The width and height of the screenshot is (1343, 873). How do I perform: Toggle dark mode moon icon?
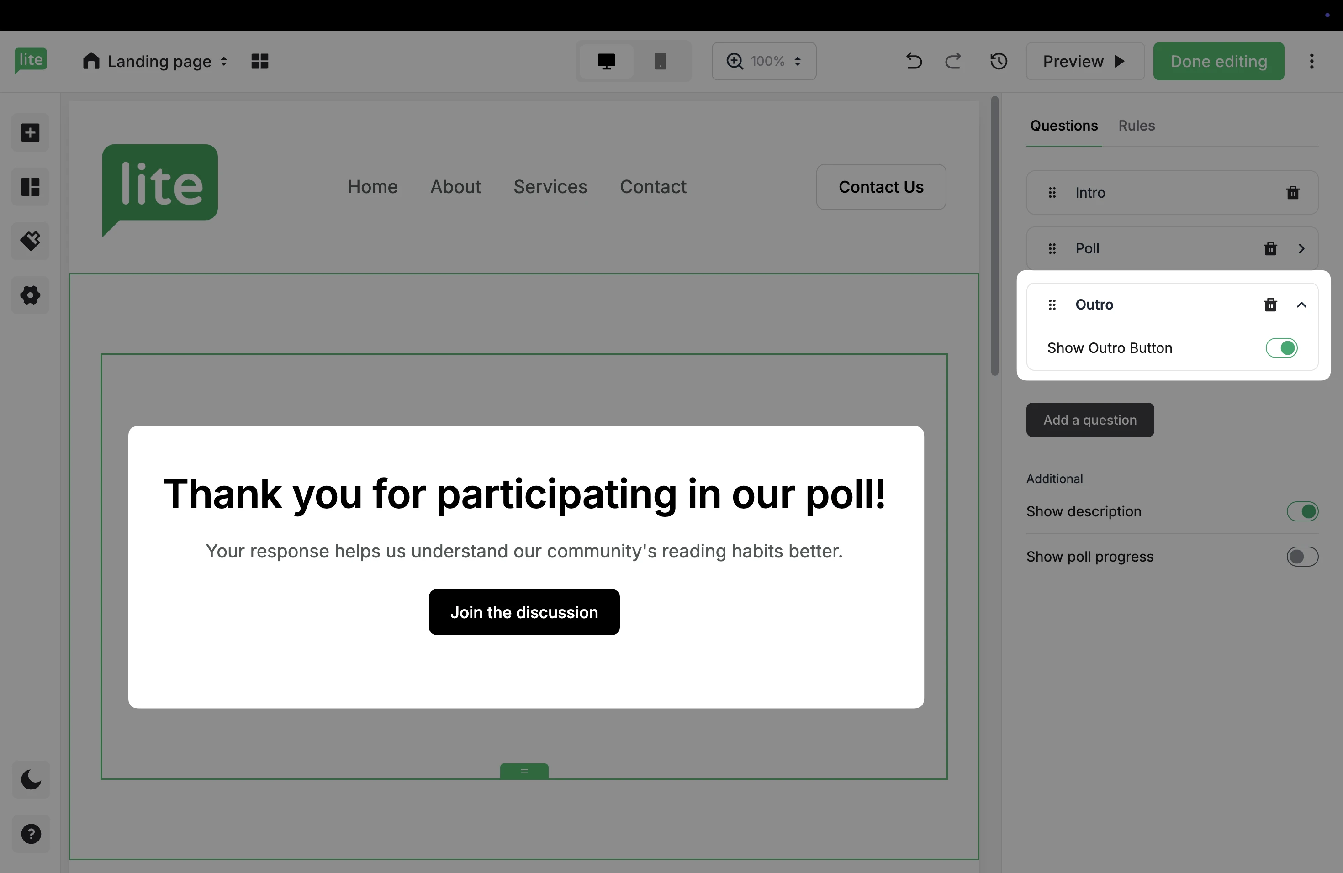click(x=31, y=780)
